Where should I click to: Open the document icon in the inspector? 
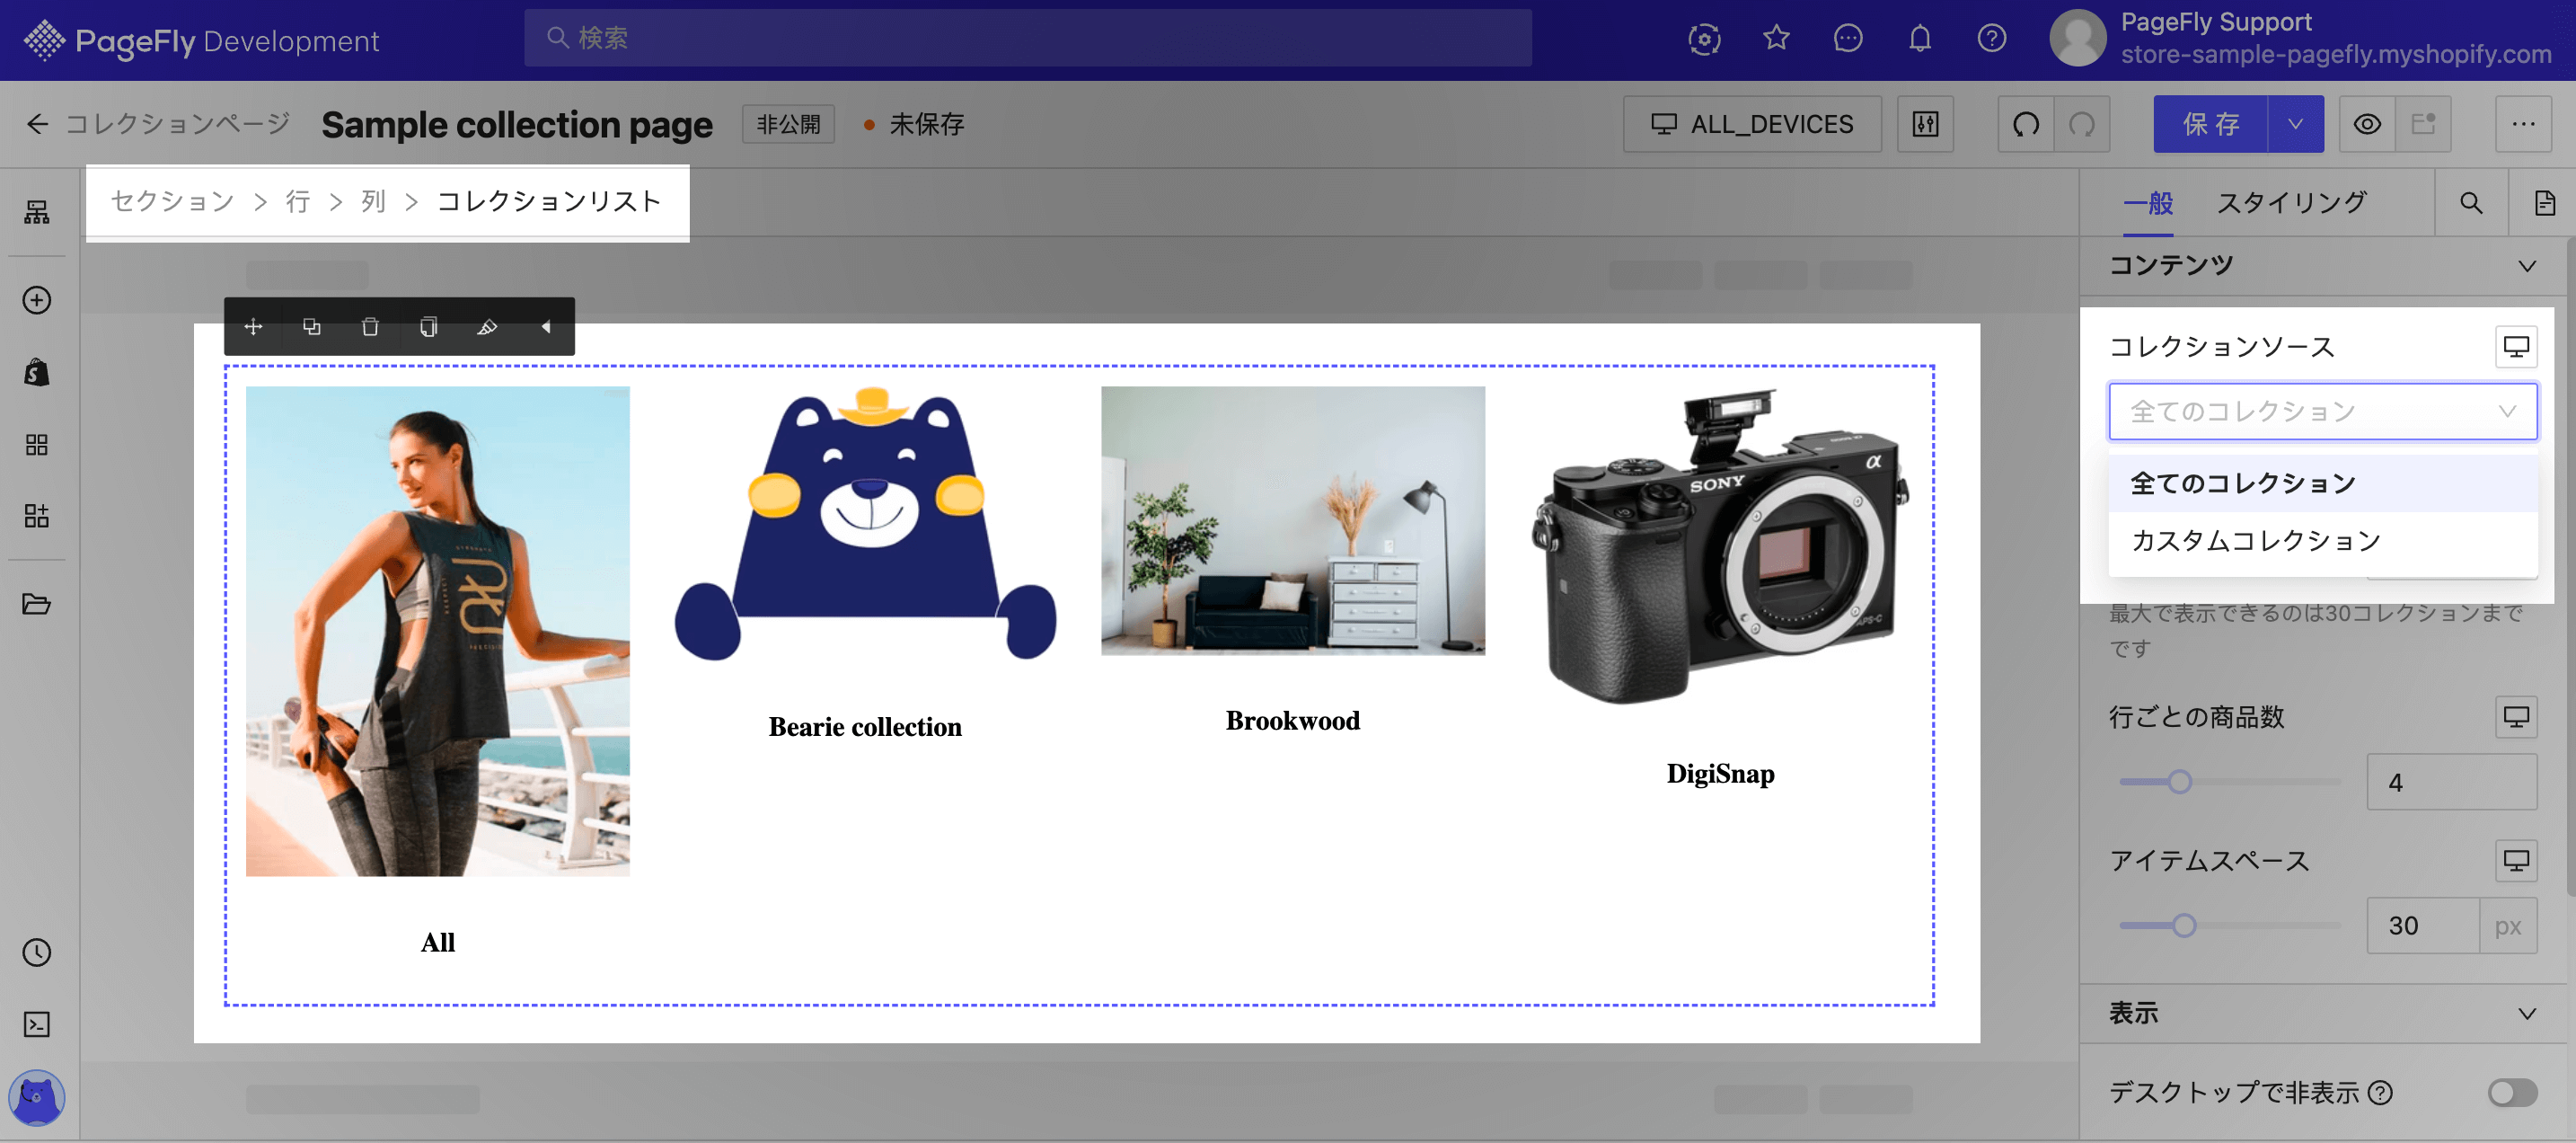(2544, 203)
